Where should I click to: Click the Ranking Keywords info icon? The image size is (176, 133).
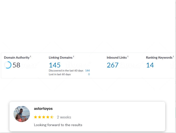(173, 56)
